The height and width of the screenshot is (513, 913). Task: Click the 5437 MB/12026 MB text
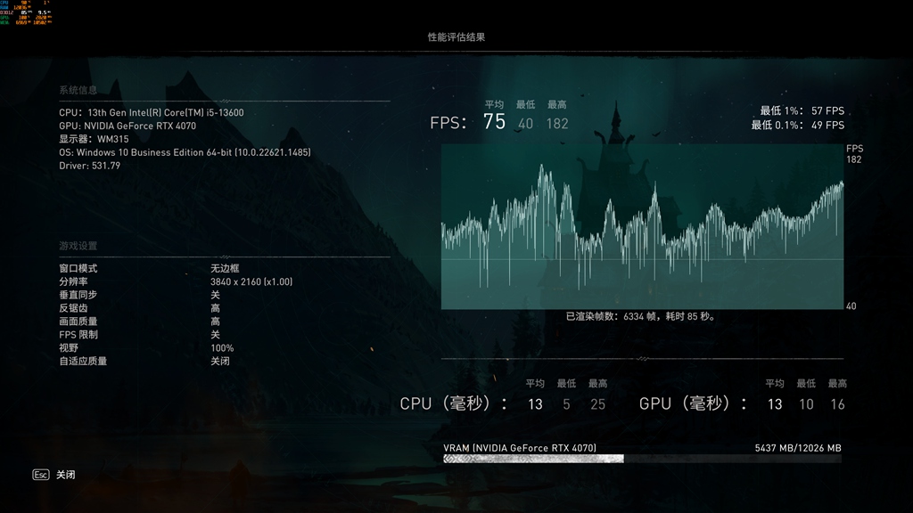(798, 448)
